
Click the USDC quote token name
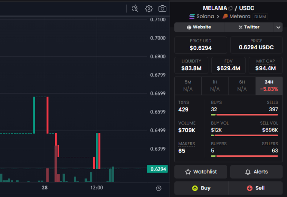247,8
